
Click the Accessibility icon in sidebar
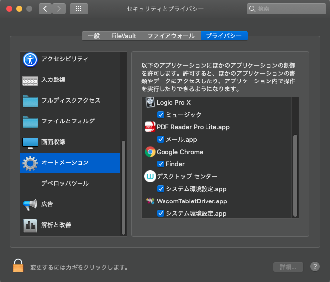pyautogui.click(x=30, y=60)
